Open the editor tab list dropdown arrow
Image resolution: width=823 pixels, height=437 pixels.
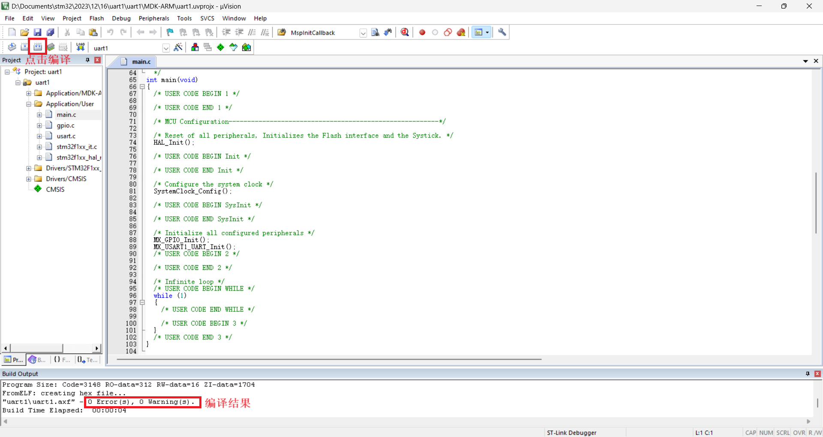click(x=805, y=61)
